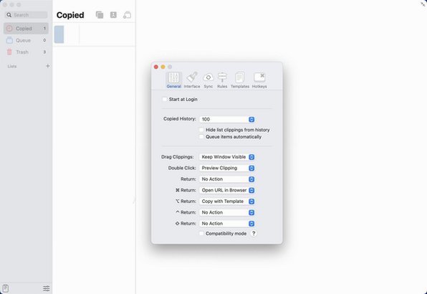Open the Queue list in sidebar

click(x=26, y=40)
